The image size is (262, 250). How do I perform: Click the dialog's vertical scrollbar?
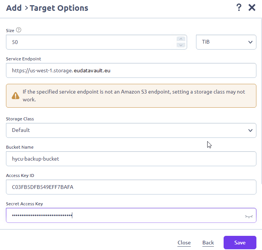coord(261,100)
